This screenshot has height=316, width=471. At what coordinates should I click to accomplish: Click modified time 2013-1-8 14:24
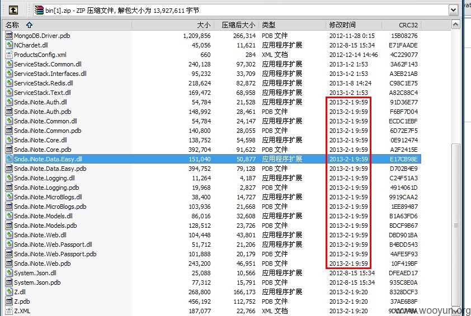[350, 83]
